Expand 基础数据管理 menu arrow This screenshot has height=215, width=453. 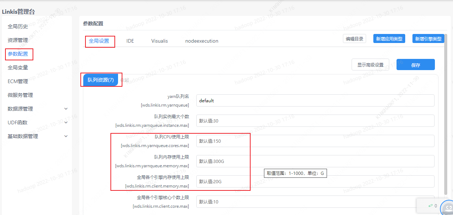66,136
